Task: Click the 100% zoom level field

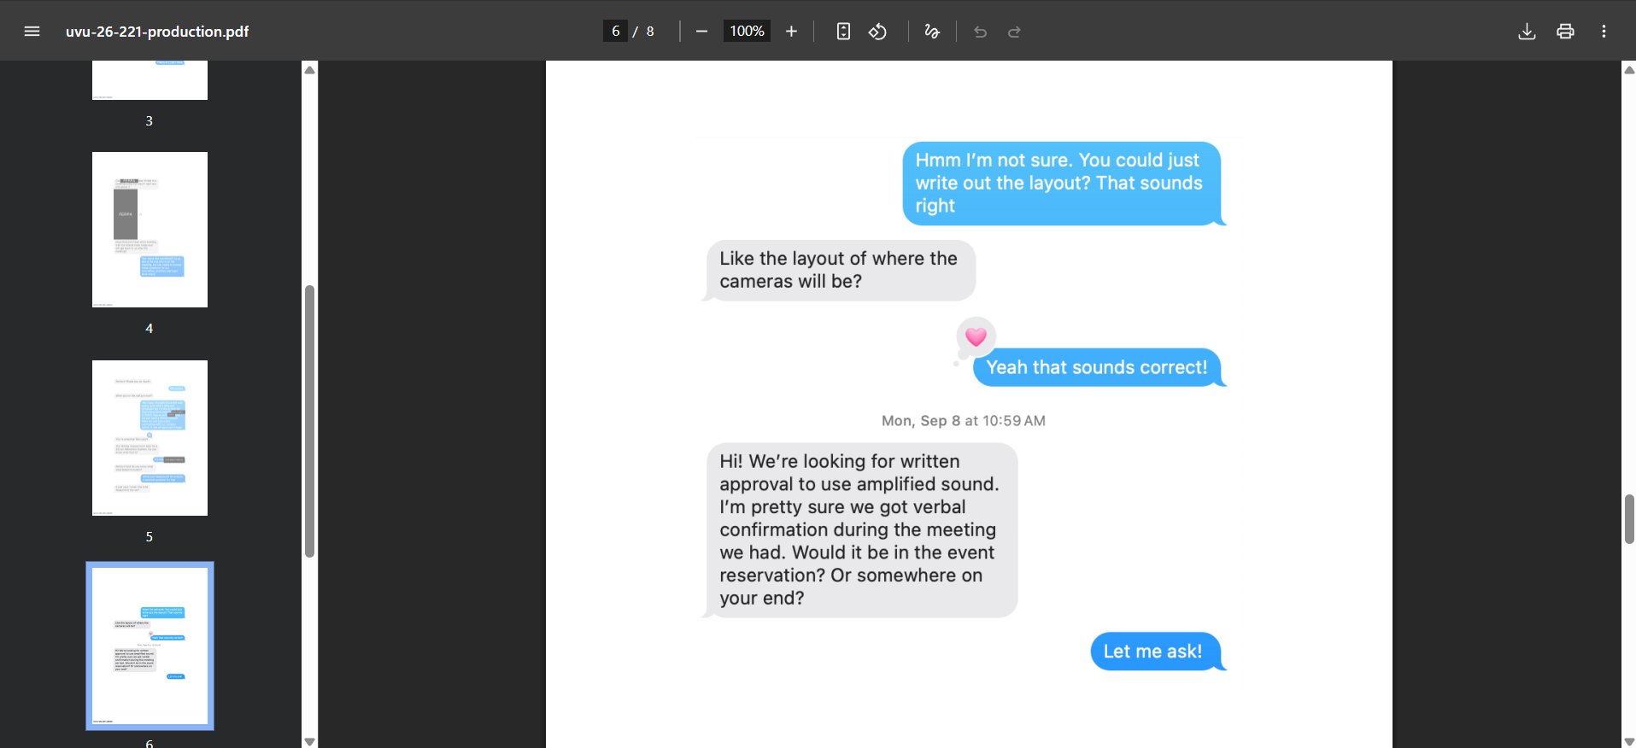Action: [x=747, y=32]
